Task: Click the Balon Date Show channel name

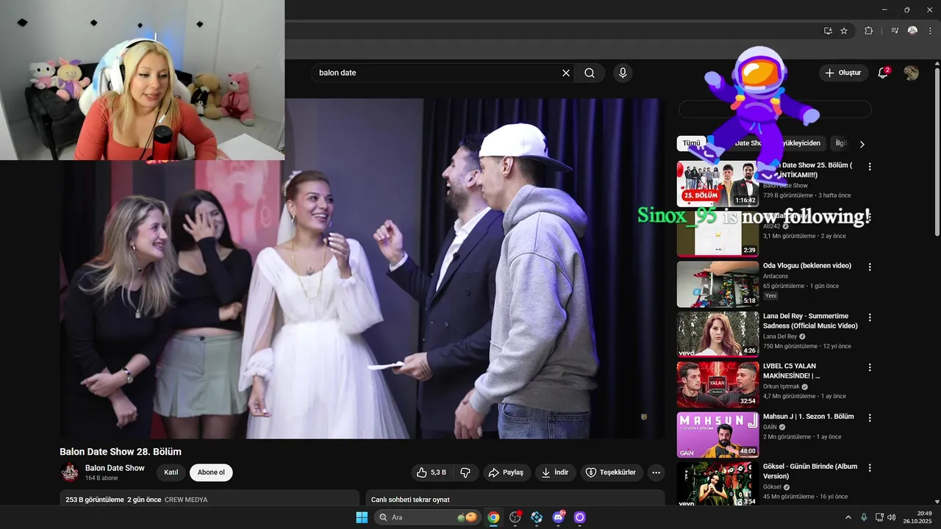Action: coord(115,468)
